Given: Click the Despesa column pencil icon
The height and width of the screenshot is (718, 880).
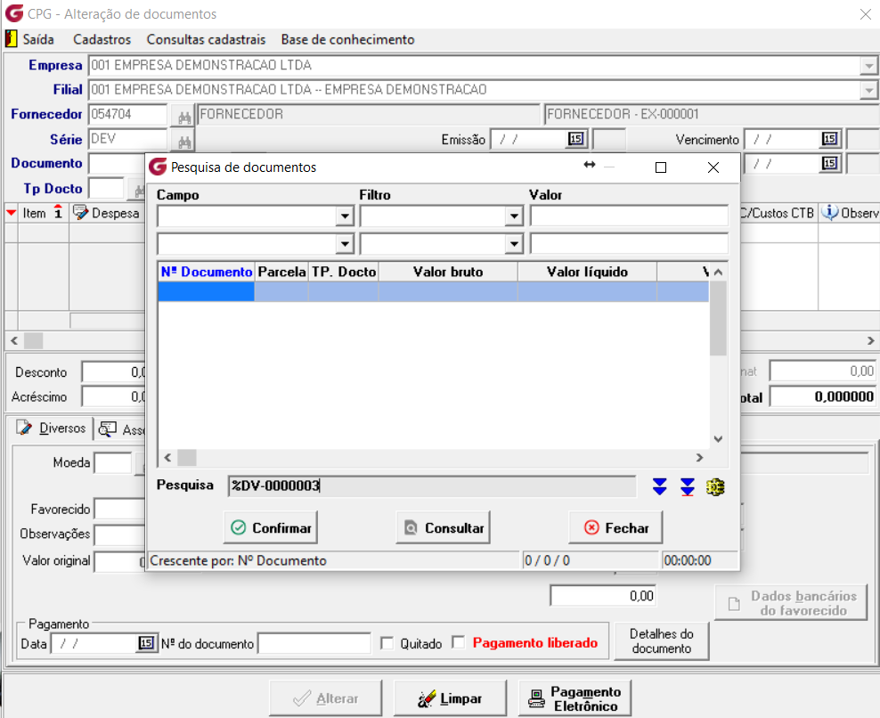Looking at the screenshot, I should click(81, 212).
